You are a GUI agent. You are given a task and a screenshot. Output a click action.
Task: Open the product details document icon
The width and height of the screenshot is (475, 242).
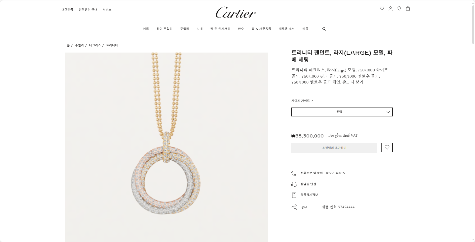point(294,195)
